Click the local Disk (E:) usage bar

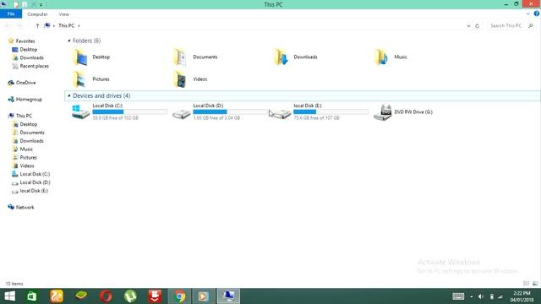(x=331, y=111)
